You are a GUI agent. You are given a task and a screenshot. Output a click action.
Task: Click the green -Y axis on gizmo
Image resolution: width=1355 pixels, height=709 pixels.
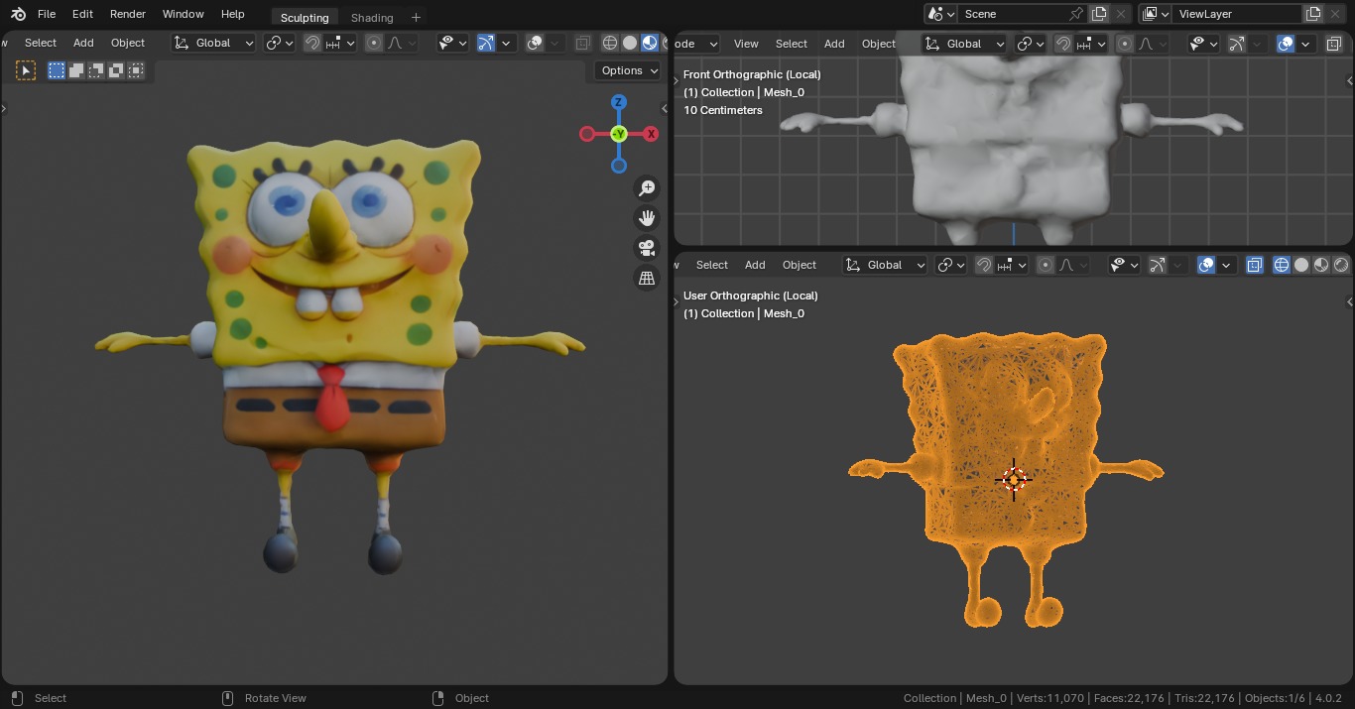[619, 134]
